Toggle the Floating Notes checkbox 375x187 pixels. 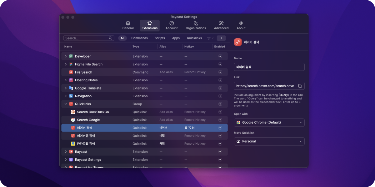[x=220, y=80]
